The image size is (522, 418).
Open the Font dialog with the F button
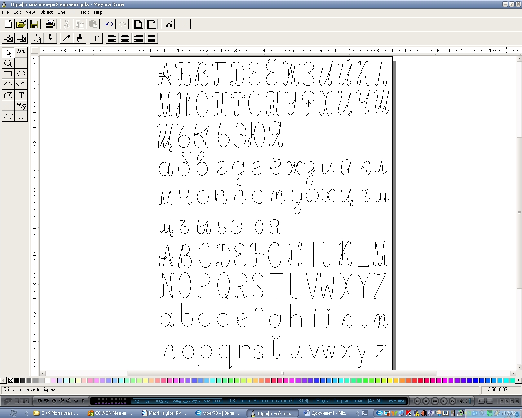coord(96,38)
